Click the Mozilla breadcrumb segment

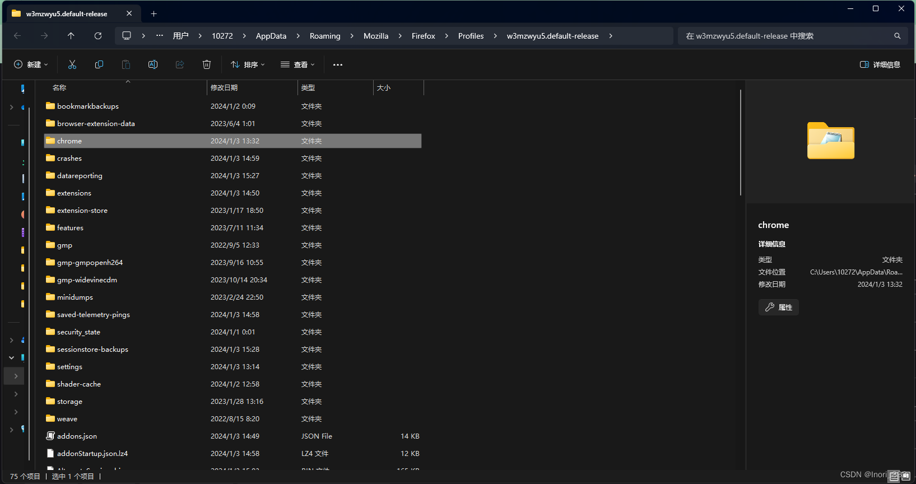[x=376, y=36]
